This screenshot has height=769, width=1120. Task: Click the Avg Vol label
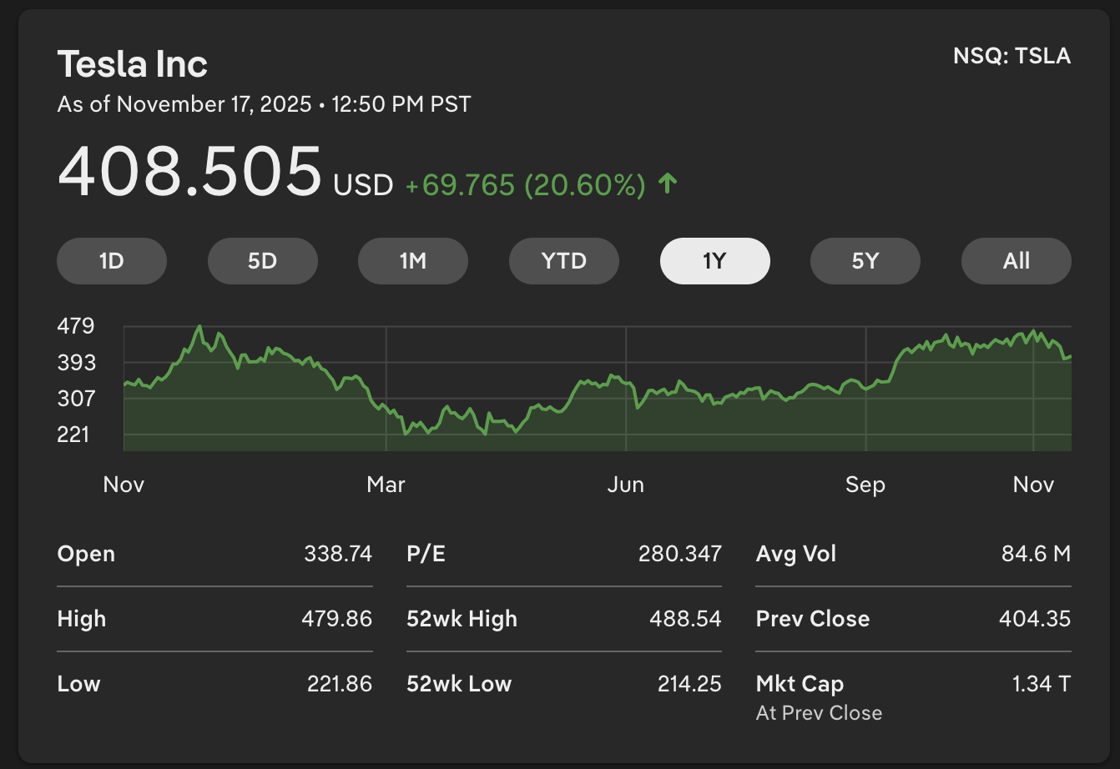796,554
